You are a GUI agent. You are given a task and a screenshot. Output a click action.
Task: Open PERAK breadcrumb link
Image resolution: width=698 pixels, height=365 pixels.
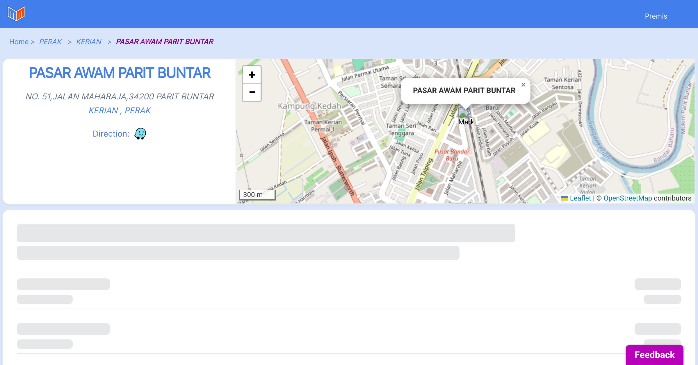click(50, 42)
